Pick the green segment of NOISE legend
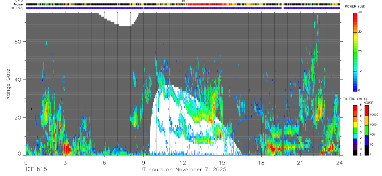The image size is (382, 176). (366, 130)
